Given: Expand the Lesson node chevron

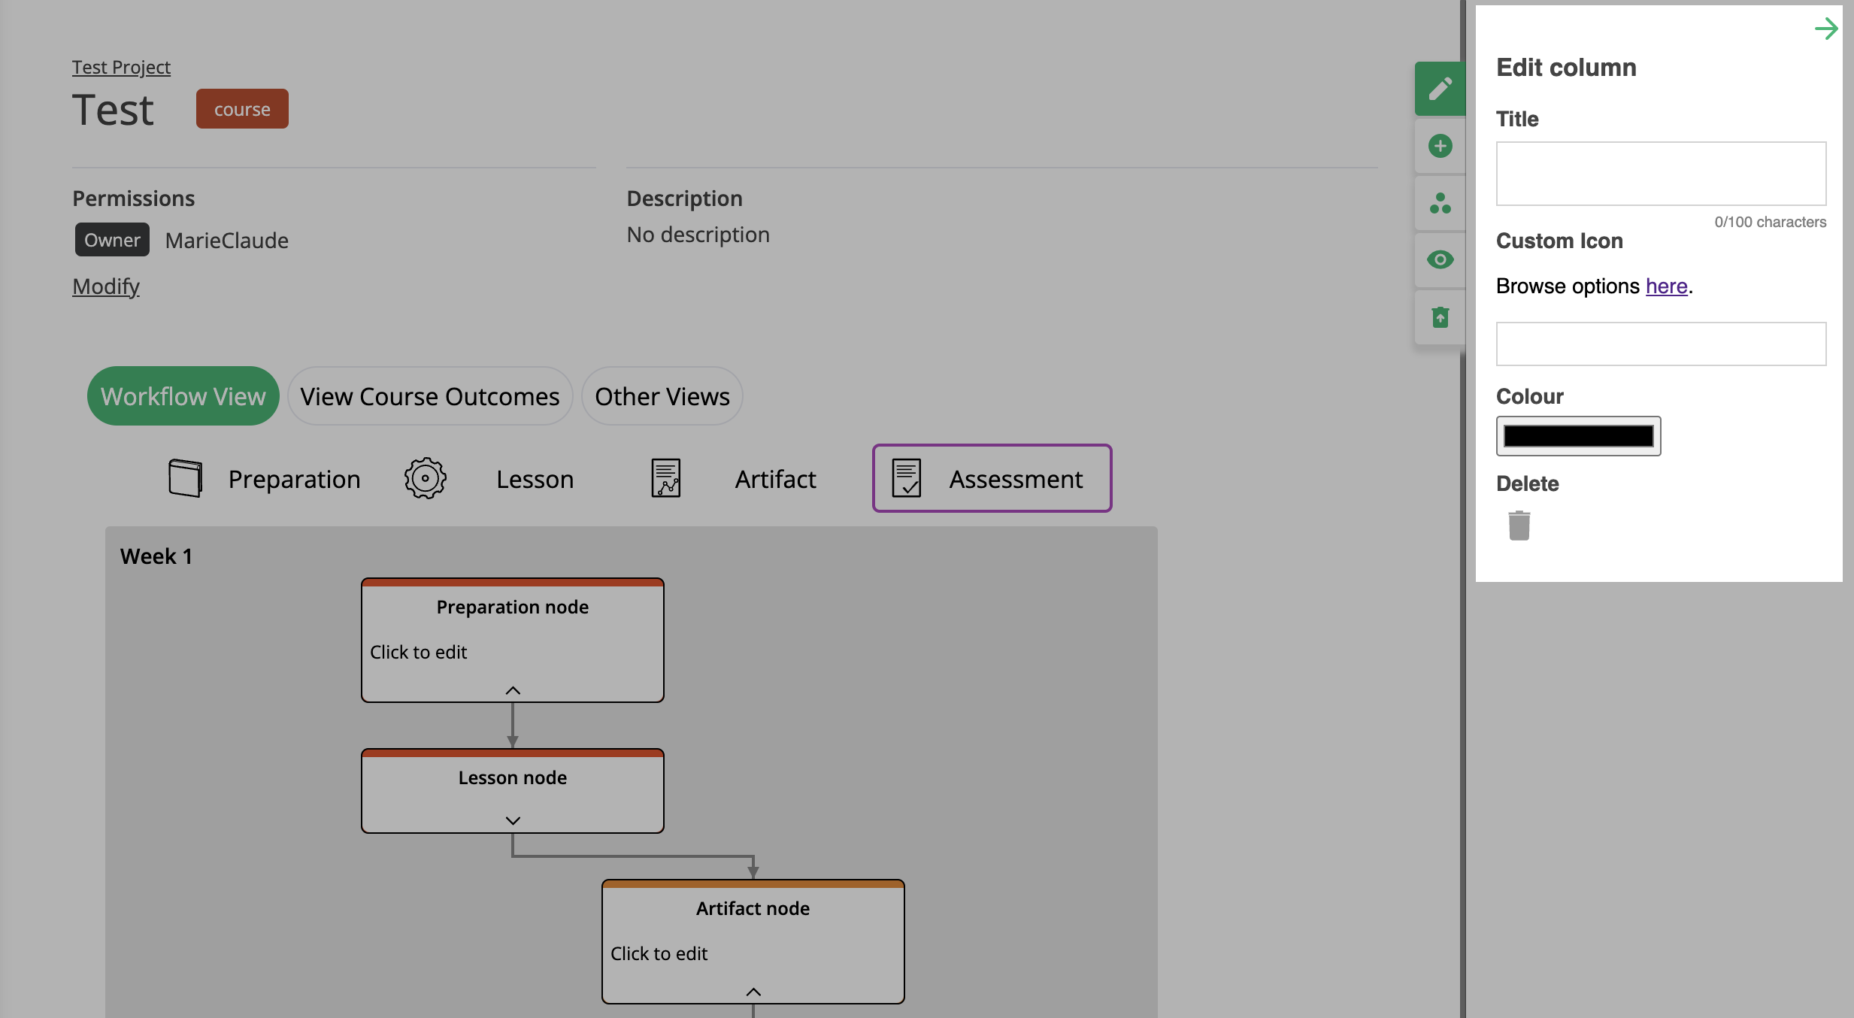Looking at the screenshot, I should pyautogui.click(x=513, y=820).
